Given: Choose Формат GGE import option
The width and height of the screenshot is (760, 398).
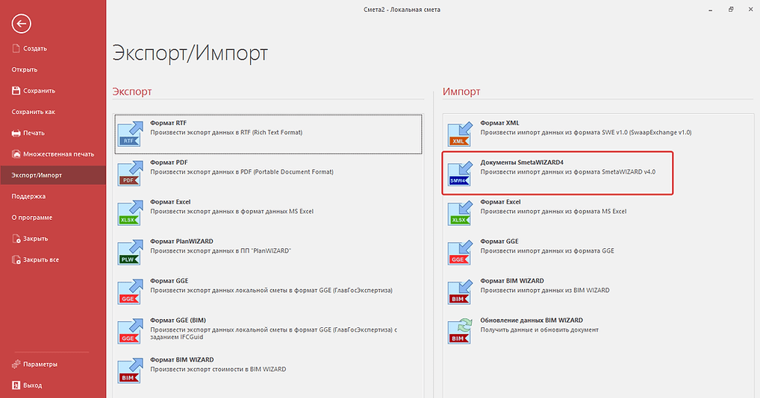Looking at the screenshot, I should pyautogui.click(x=499, y=241).
